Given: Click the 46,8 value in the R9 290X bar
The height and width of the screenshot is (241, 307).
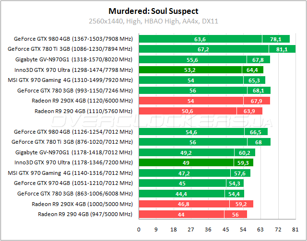Looking at the screenshot, I should (x=184, y=205).
